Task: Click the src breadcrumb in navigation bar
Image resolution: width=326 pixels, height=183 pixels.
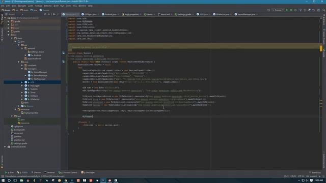Action: click(15, 10)
